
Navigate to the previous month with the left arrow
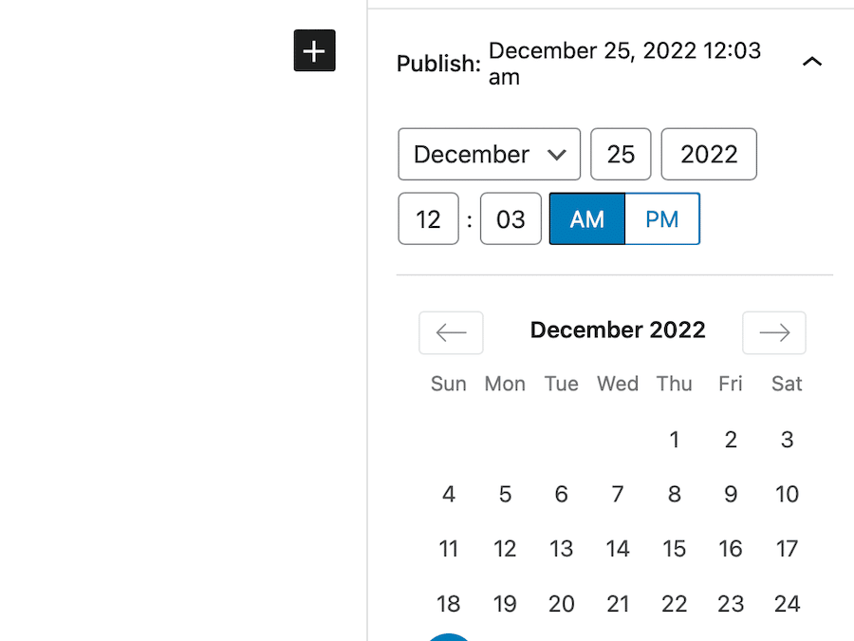point(451,332)
